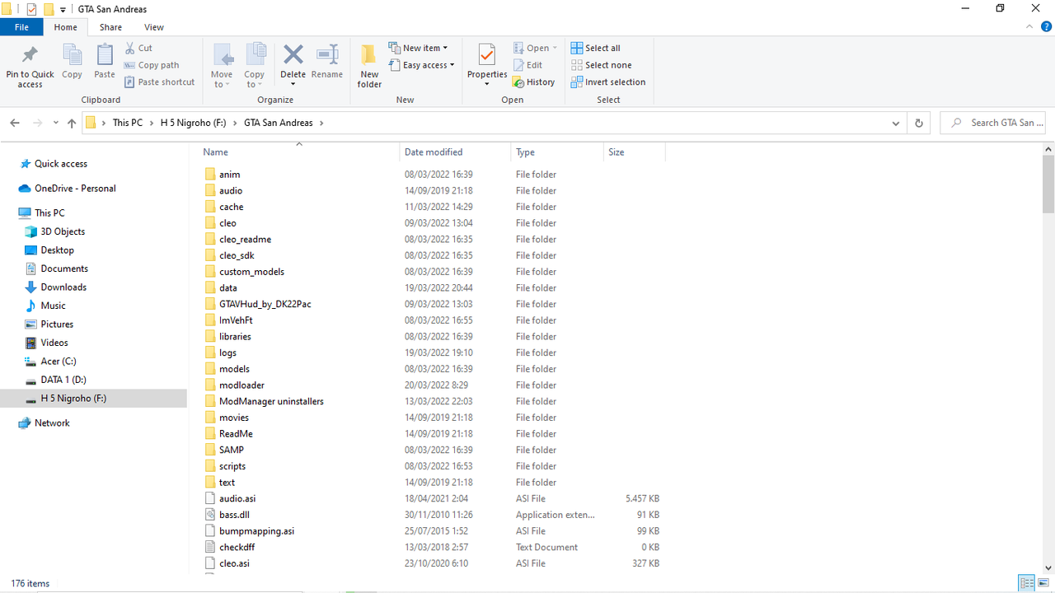Switch to large icons view in status bar
Image resolution: width=1055 pixels, height=593 pixels.
coord(1044,583)
